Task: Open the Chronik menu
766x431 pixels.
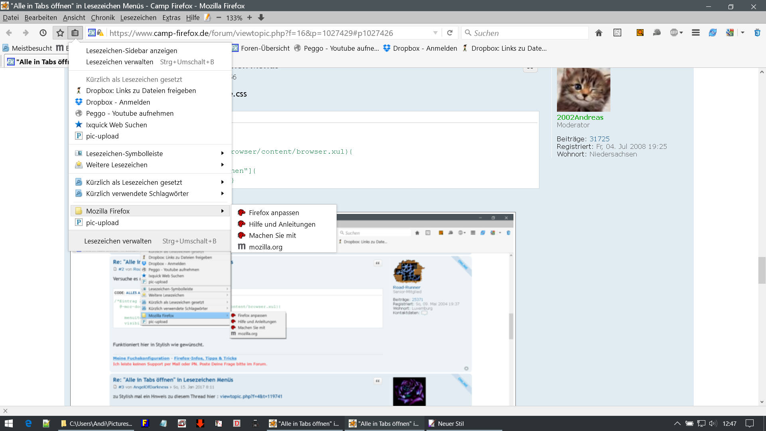Action: pyautogui.click(x=103, y=18)
